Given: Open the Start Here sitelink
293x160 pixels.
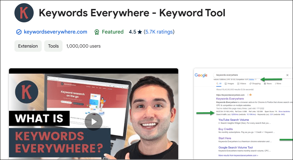Looking at the screenshot, I should click(225, 138).
